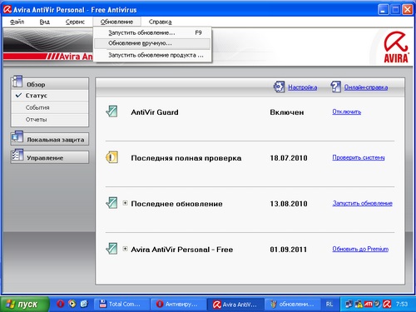
Task: Choose Запустить обновление продукта menu entry
Action: coord(152,55)
